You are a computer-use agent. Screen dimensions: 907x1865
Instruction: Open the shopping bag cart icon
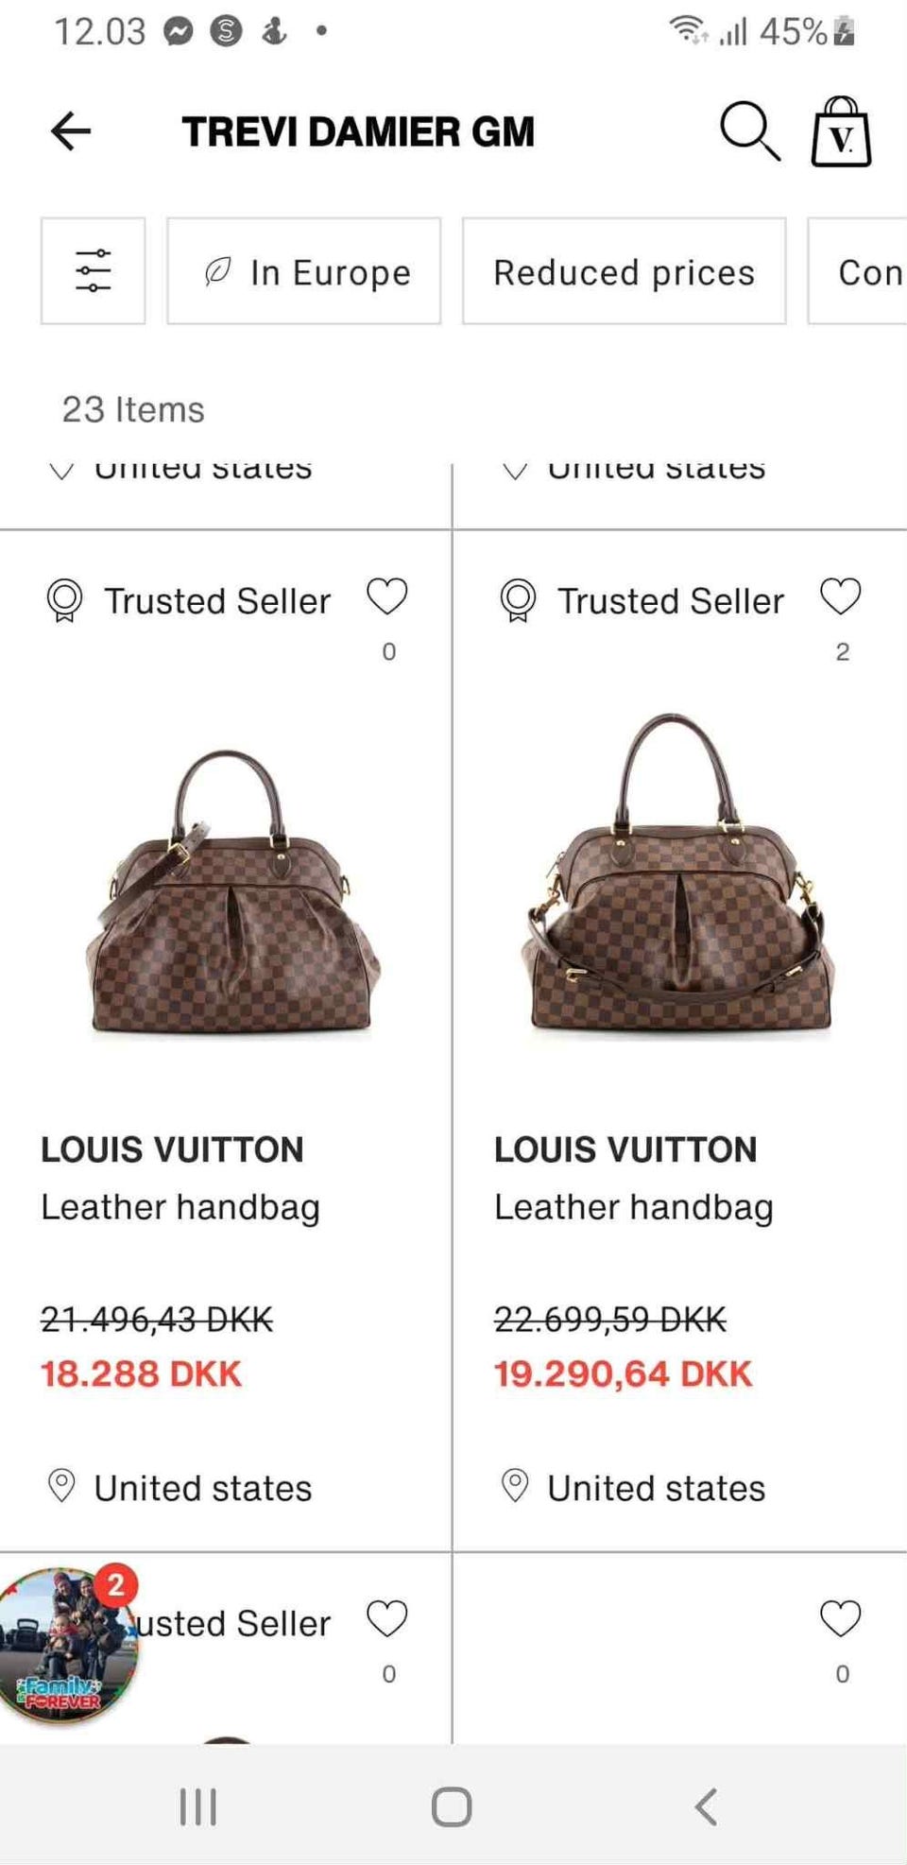pyautogui.click(x=841, y=132)
